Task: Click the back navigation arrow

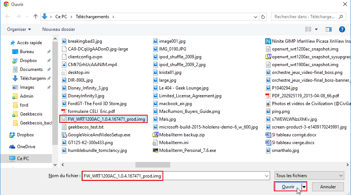Action: (x=8, y=17)
